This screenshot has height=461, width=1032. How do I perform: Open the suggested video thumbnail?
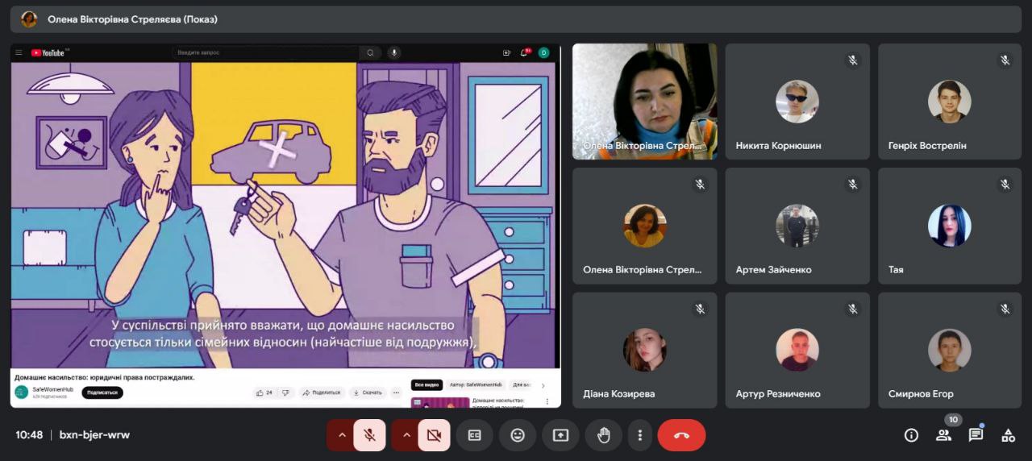point(440,402)
